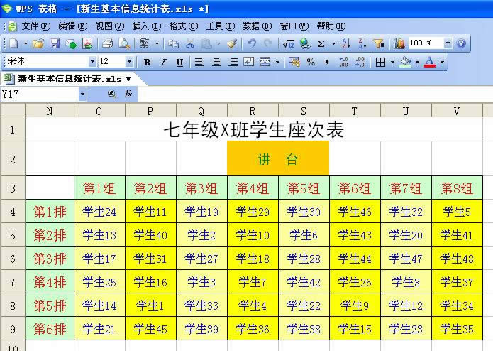Undo the last action
The image size is (493, 351).
click(252, 43)
